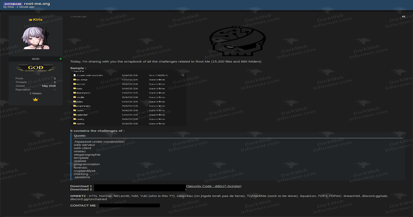This screenshot has width=413, height=217.
Task: Click the cracking folder icon in sample
Action: (x=74, y=119)
